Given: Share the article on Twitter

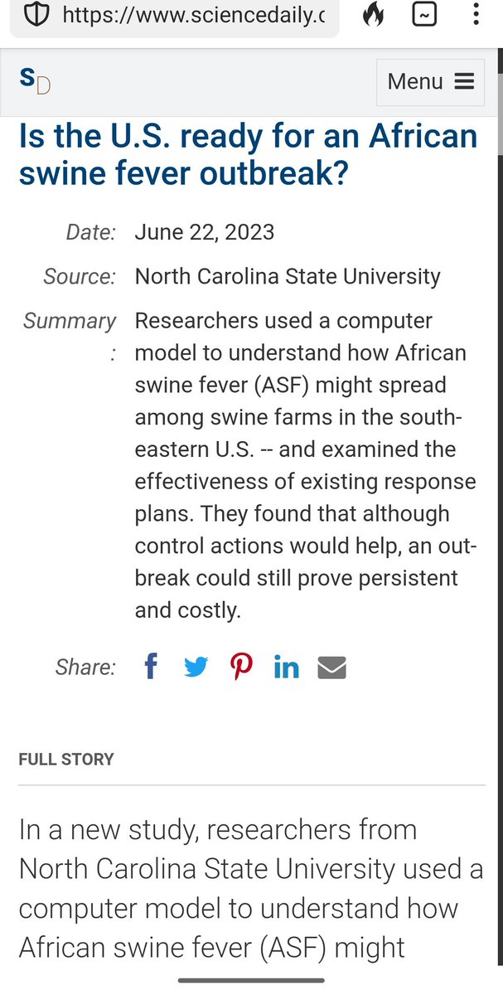Looking at the screenshot, I should (196, 667).
